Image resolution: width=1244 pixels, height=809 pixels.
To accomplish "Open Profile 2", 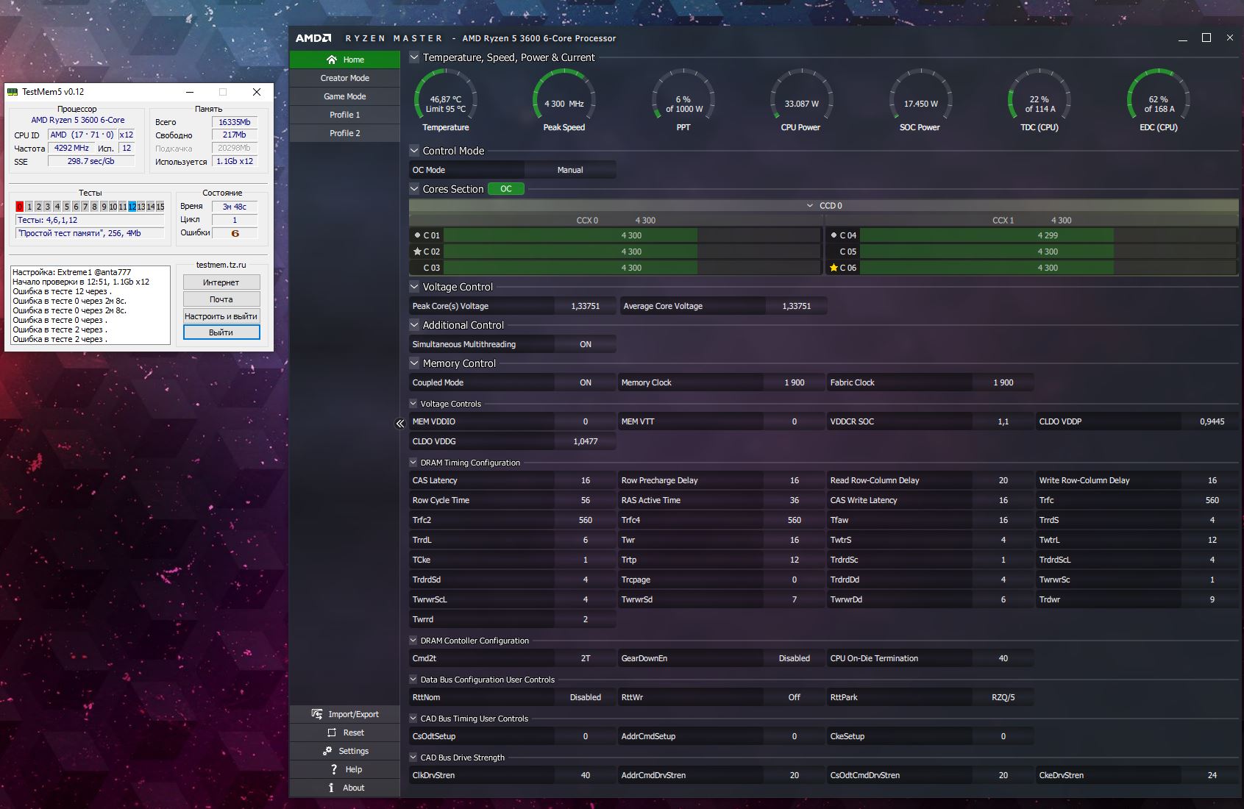I will (345, 133).
